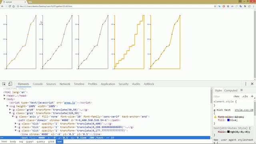Close the DevTools panel
The width and height of the screenshot is (256, 144).
tap(252, 84)
